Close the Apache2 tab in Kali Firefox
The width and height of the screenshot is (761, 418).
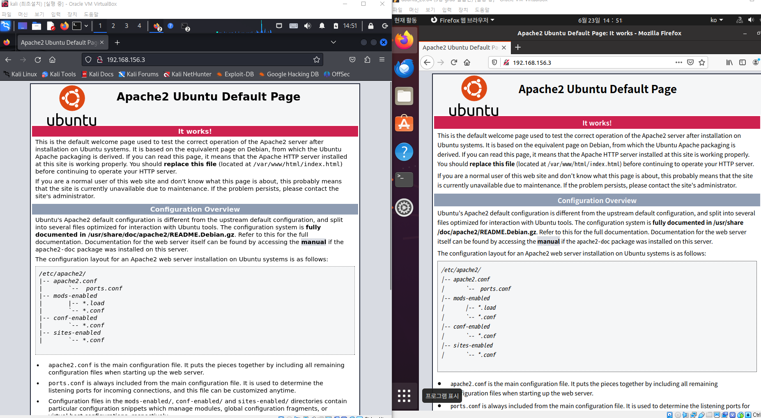coord(102,42)
